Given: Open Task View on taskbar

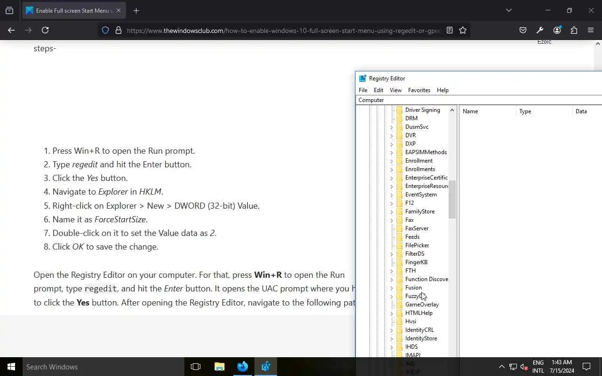Looking at the screenshot, I should point(196,367).
